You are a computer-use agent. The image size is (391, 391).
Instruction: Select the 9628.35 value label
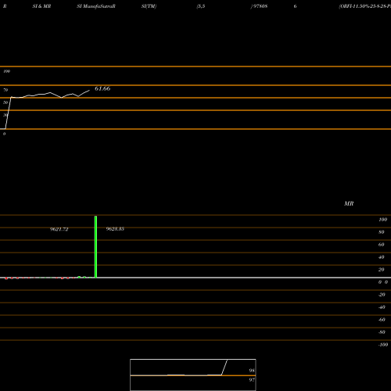115,229
